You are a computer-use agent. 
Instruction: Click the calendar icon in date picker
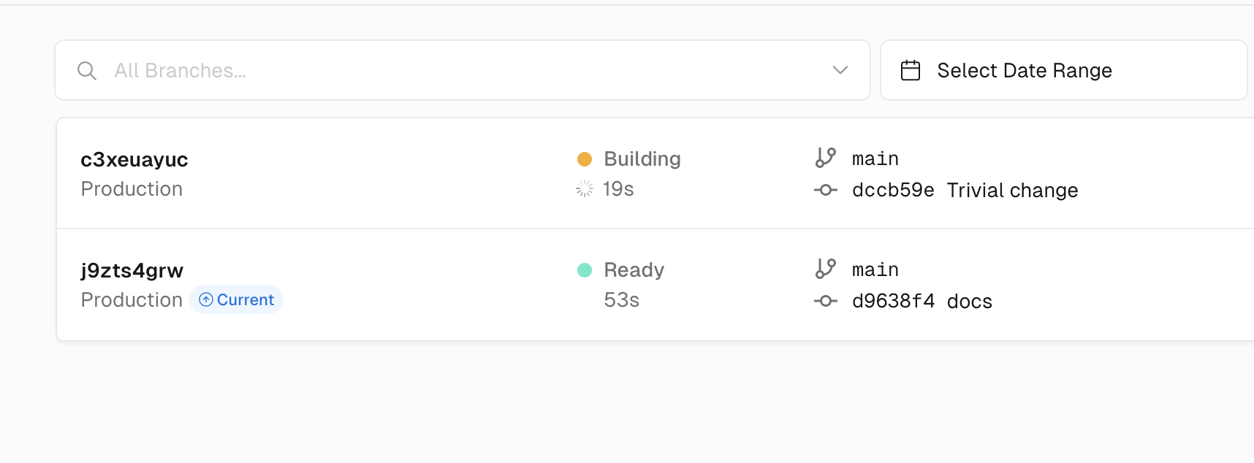coord(911,70)
